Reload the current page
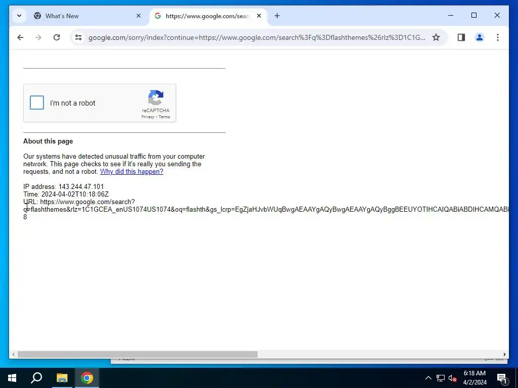Image resolution: width=518 pixels, height=388 pixels. coord(57,37)
